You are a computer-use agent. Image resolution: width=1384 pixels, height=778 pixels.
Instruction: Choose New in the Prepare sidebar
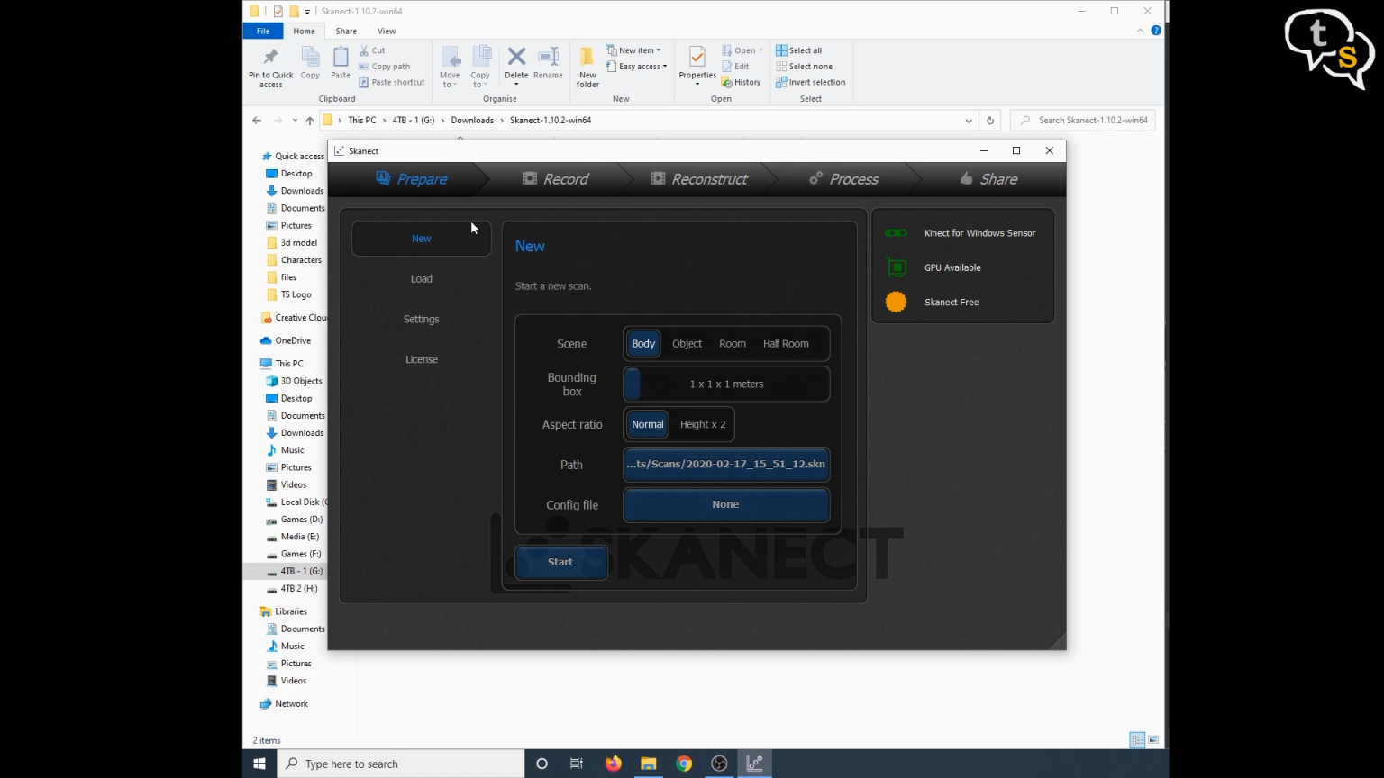tap(421, 239)
